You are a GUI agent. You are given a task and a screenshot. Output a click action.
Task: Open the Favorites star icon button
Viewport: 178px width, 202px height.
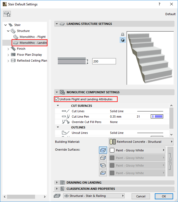point(7,14)
